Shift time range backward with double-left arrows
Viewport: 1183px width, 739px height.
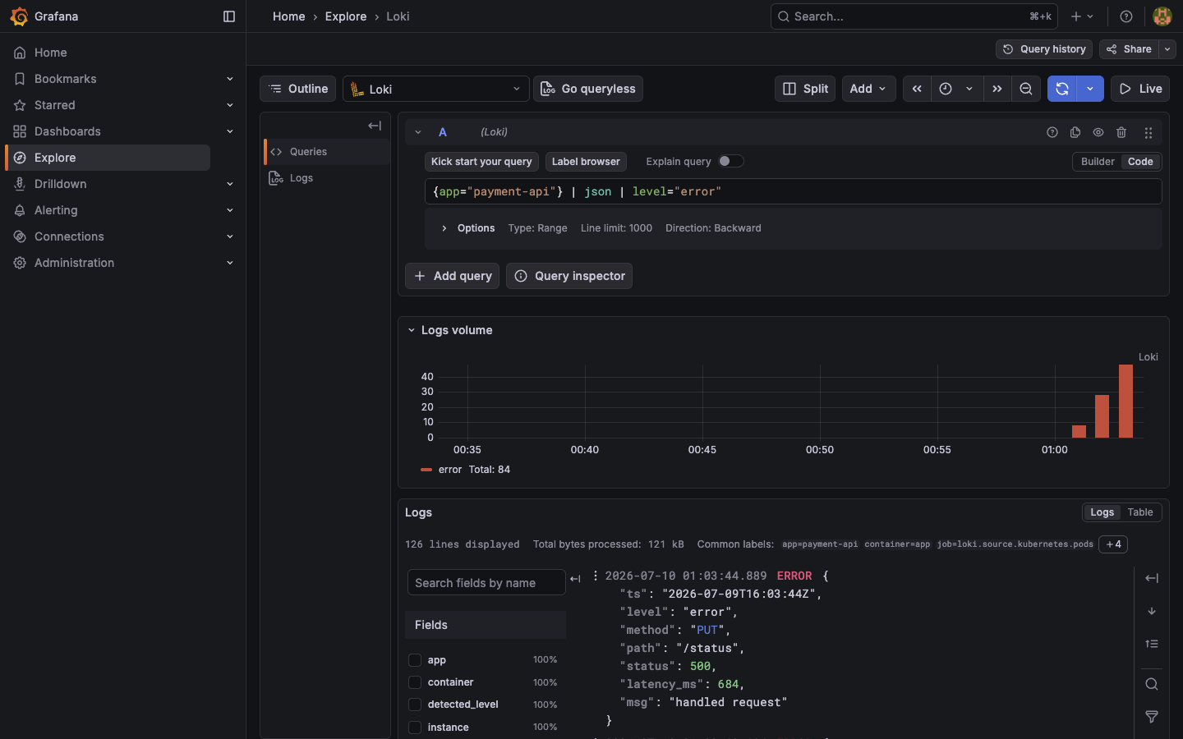pyautogui.click(x=917, y=89)
